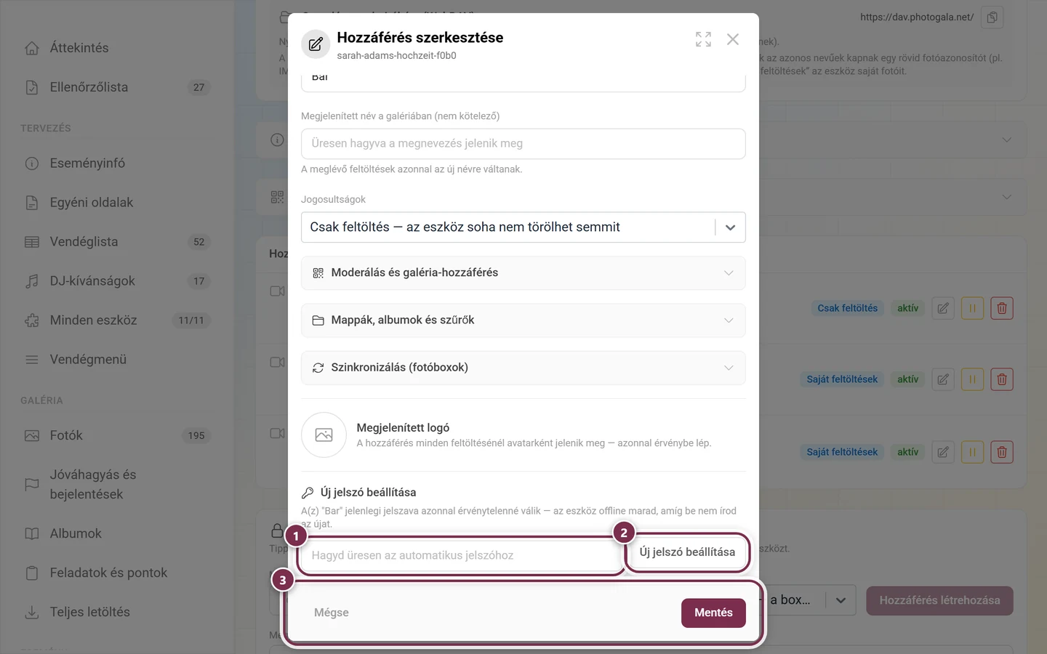Pause the first access row

[x=972, y=308]
